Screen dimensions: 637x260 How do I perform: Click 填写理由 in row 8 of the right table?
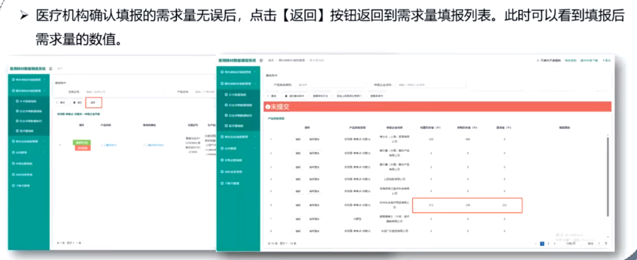314,231
